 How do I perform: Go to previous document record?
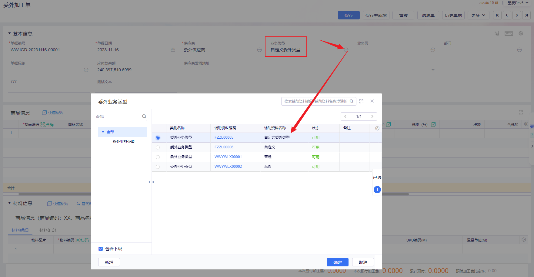point(507,15)
